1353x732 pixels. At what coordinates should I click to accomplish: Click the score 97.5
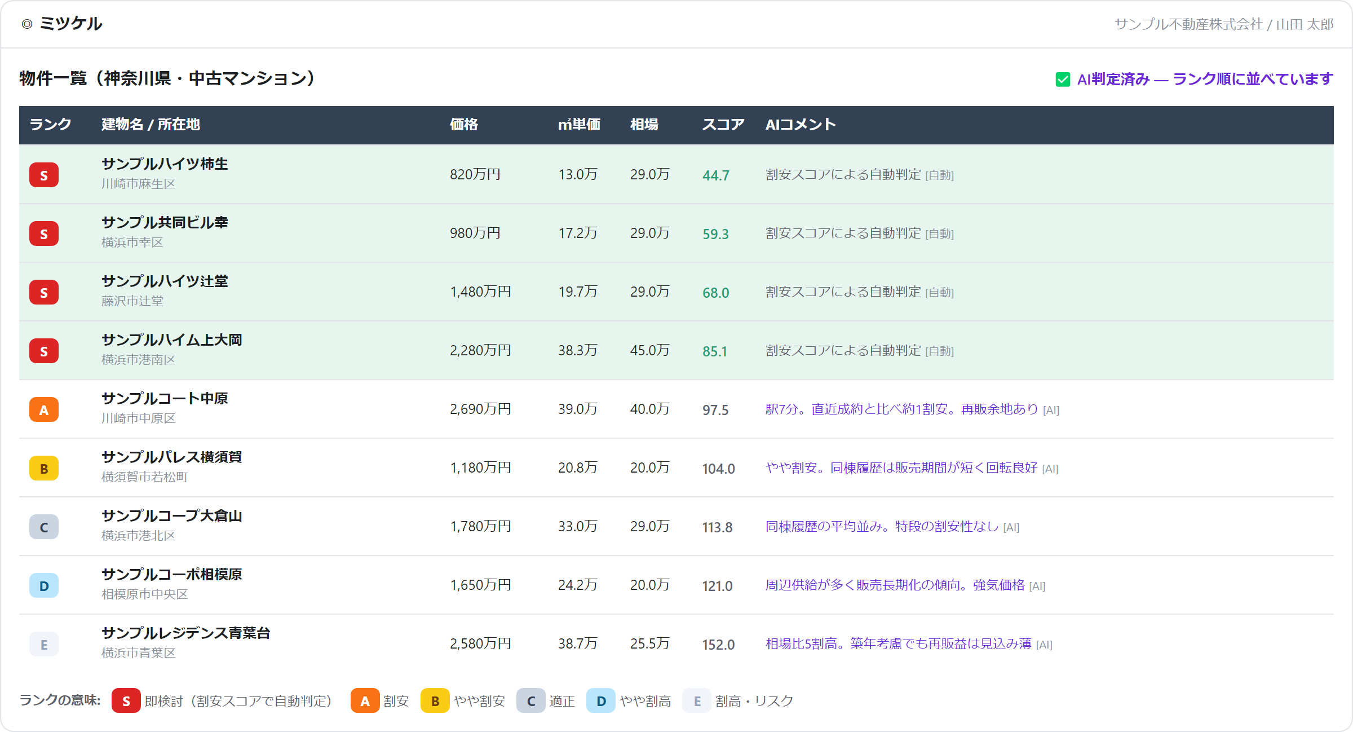point(715,410)
